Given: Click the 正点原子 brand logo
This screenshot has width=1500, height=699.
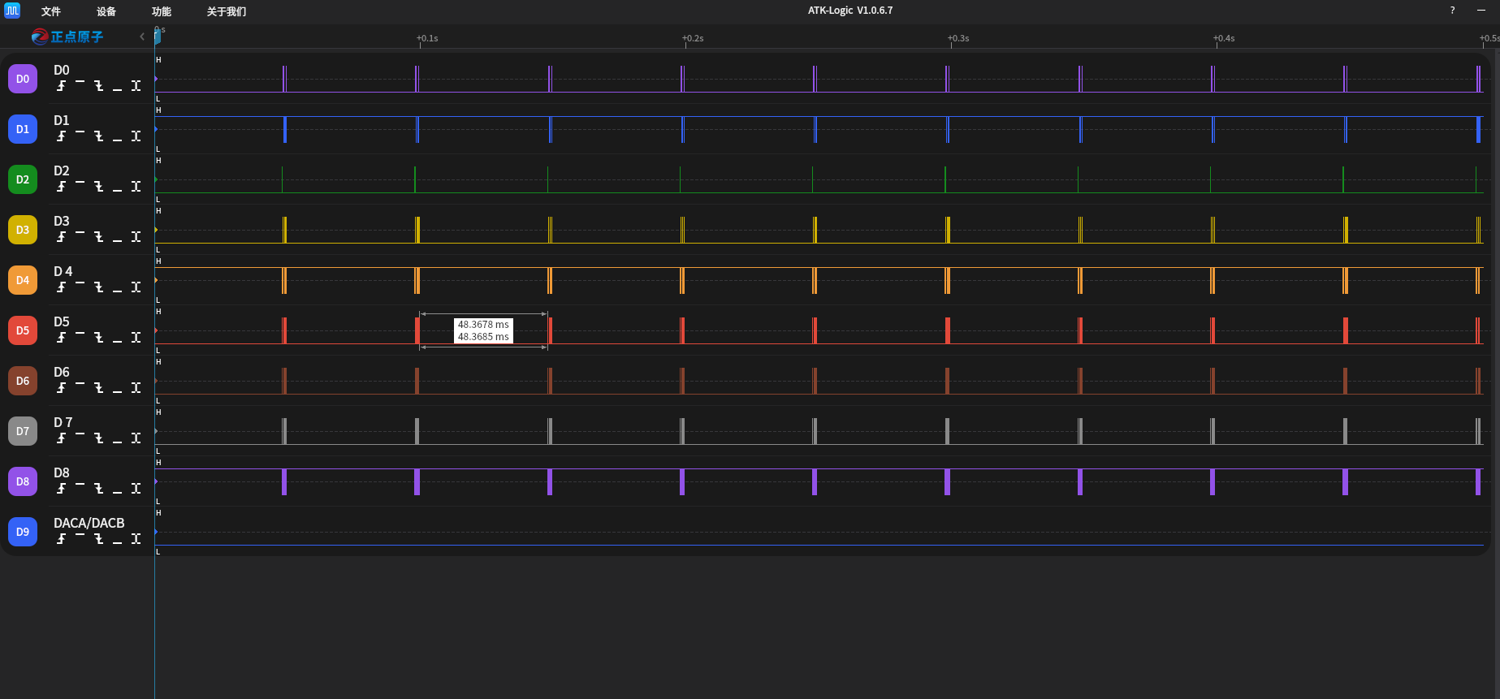Looking at the screenshot, I should point(67,37).
